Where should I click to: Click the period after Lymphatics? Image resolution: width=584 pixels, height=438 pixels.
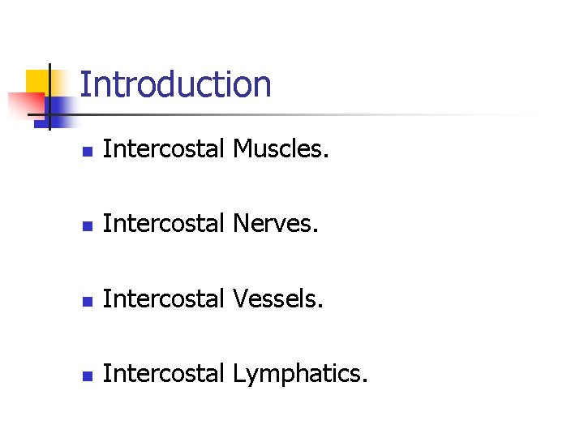click(x=365, y=381)
